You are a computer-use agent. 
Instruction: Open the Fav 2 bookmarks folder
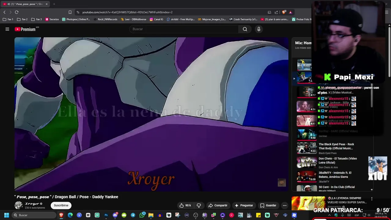click(22, 19)
